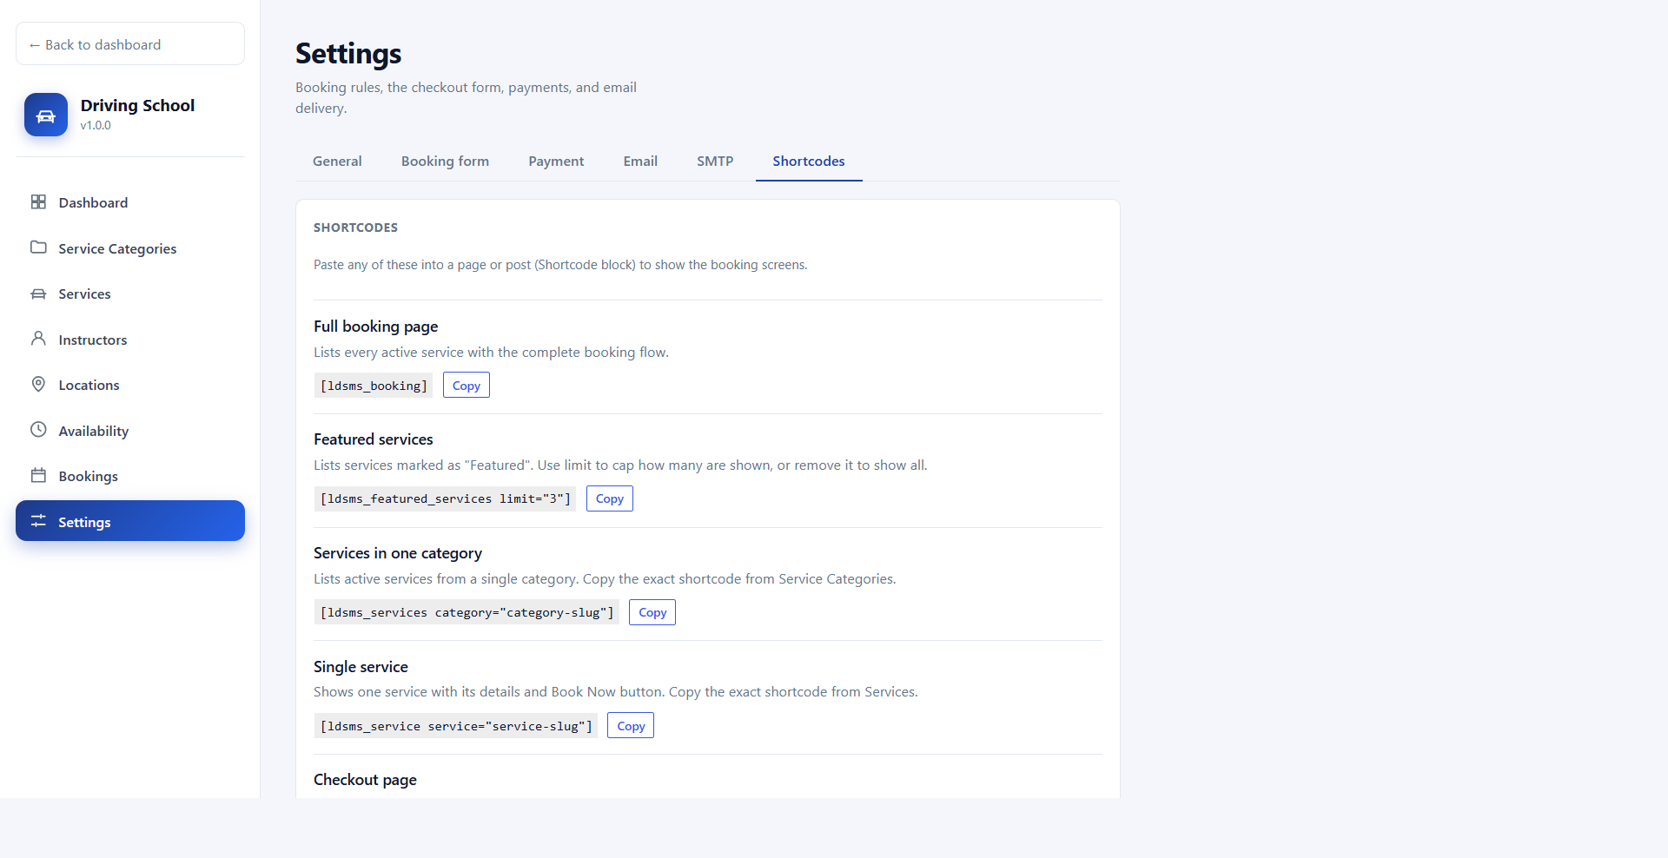Open the Bookings label in sidebar
The height and width of the screenshot is (858, 1668).
[88, 477]
